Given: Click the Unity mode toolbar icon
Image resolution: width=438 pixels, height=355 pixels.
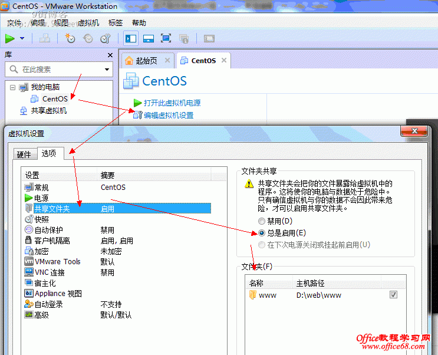Looking at the screenshot, I should click(184, 38).
